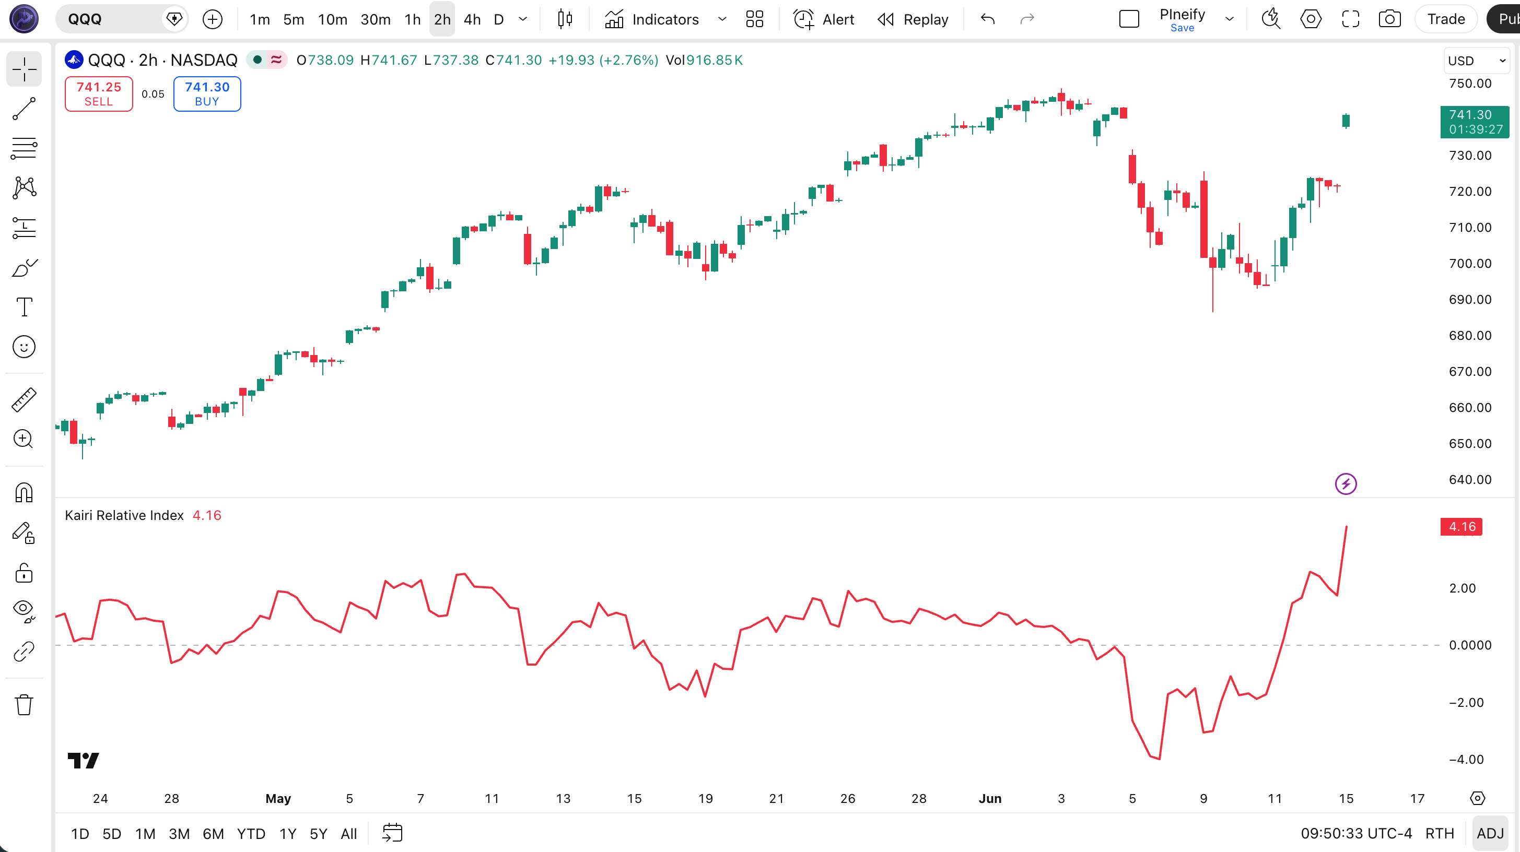
Task: Click the 741.25 SELL button
Action: click(99, 94)
